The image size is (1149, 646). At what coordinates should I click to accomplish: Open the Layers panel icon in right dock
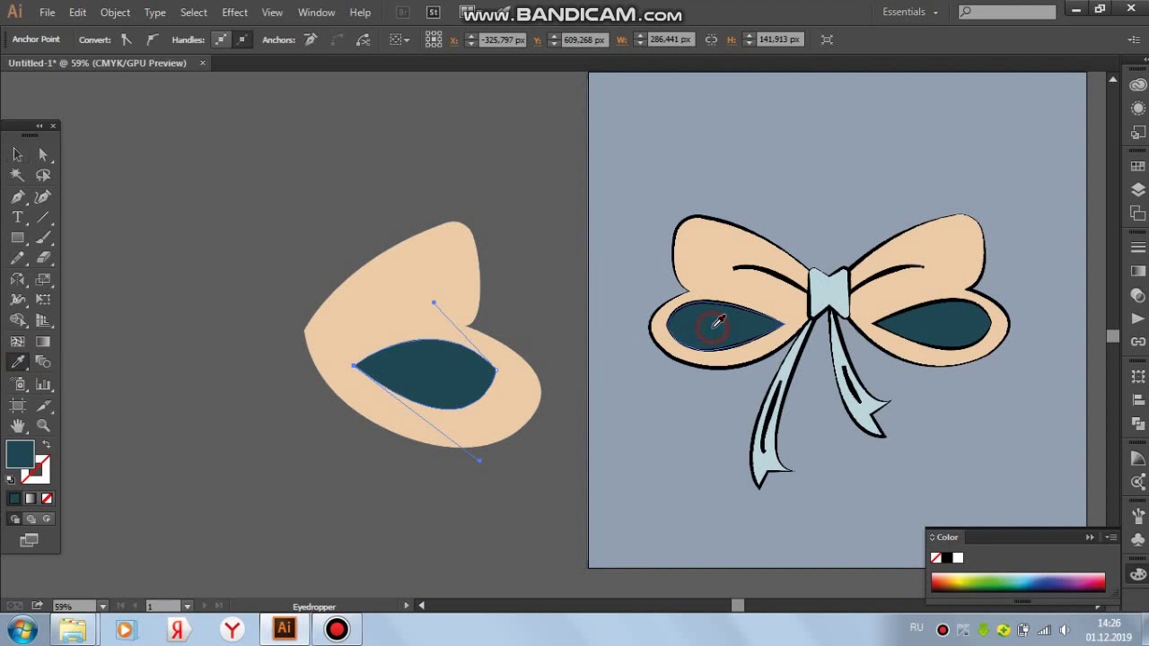[x=1138, y=189]
